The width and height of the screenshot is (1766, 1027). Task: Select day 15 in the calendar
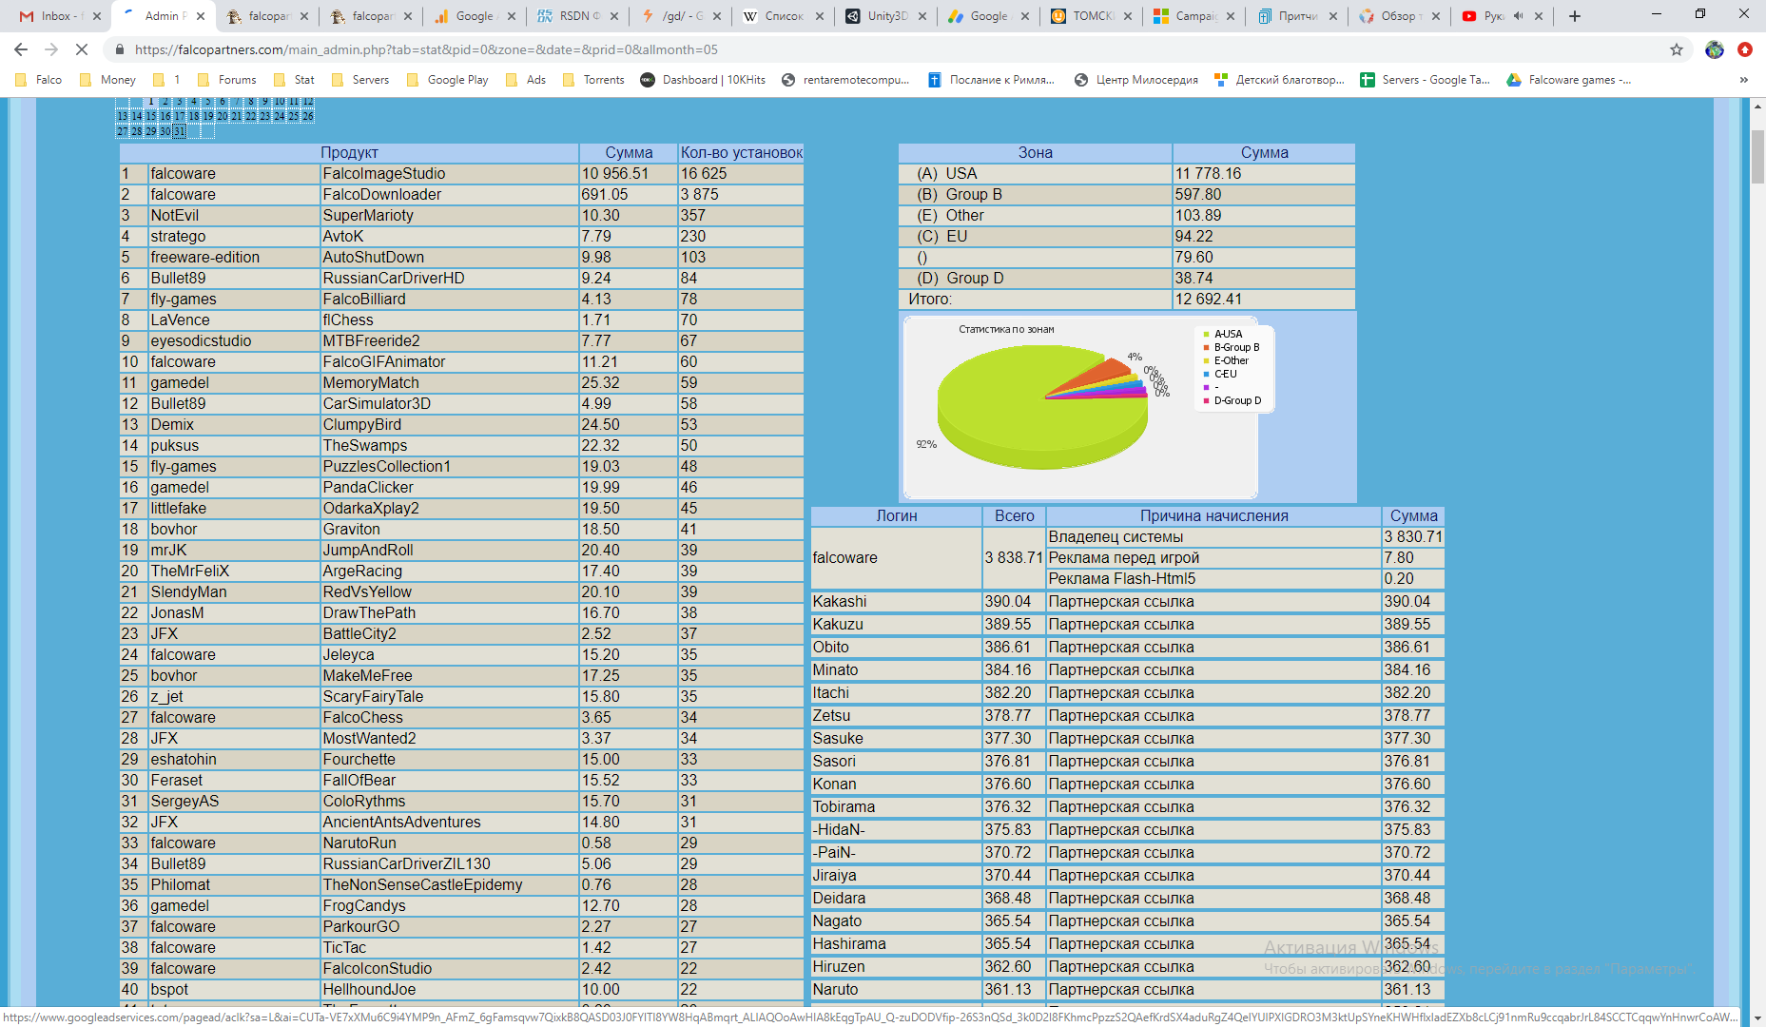coord(151,116)
